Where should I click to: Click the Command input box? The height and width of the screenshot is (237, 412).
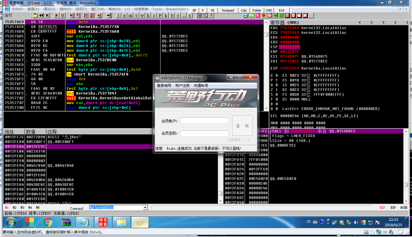point(116,208)
